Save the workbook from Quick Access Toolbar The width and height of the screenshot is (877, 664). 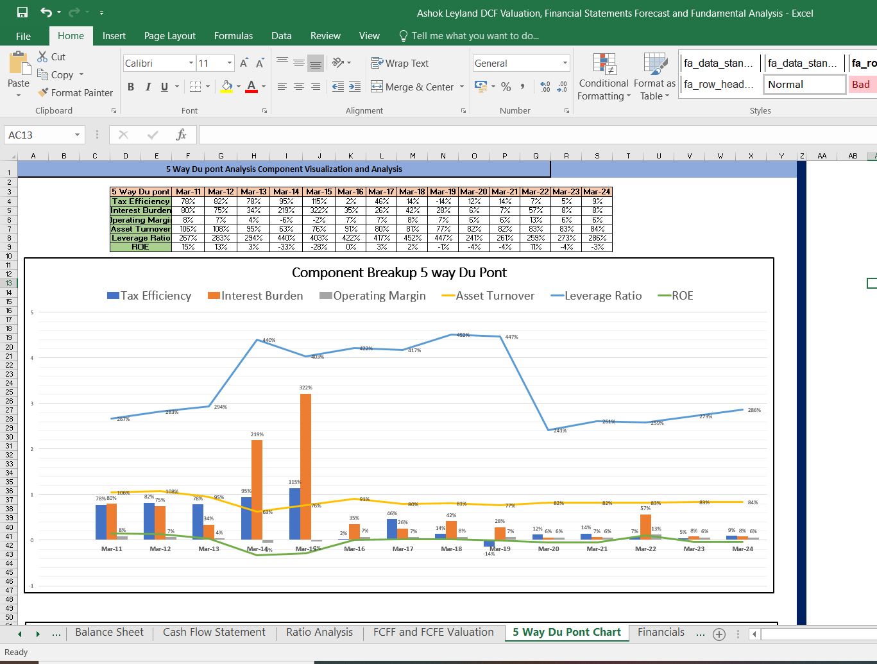point(22,12)
